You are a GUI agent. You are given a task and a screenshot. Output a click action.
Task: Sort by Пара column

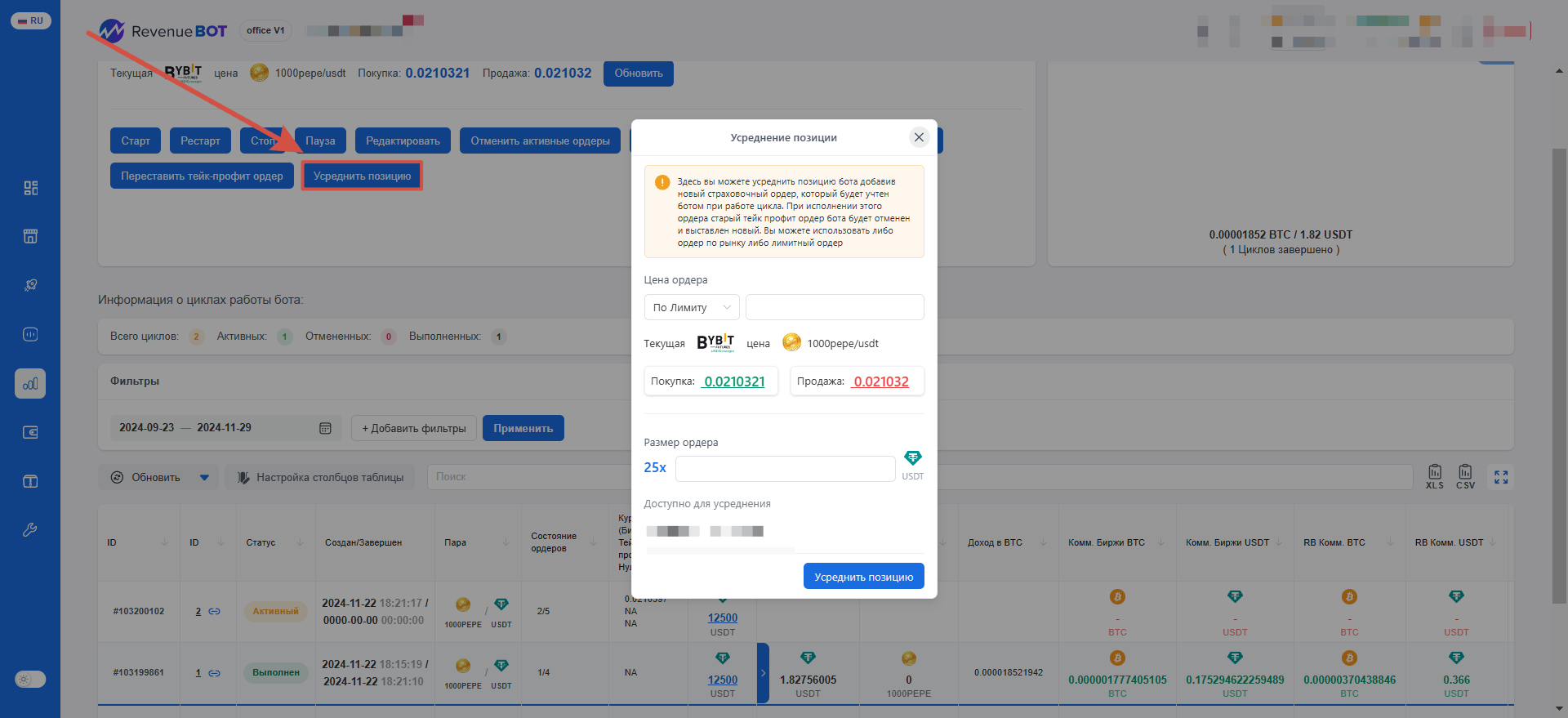505,542
